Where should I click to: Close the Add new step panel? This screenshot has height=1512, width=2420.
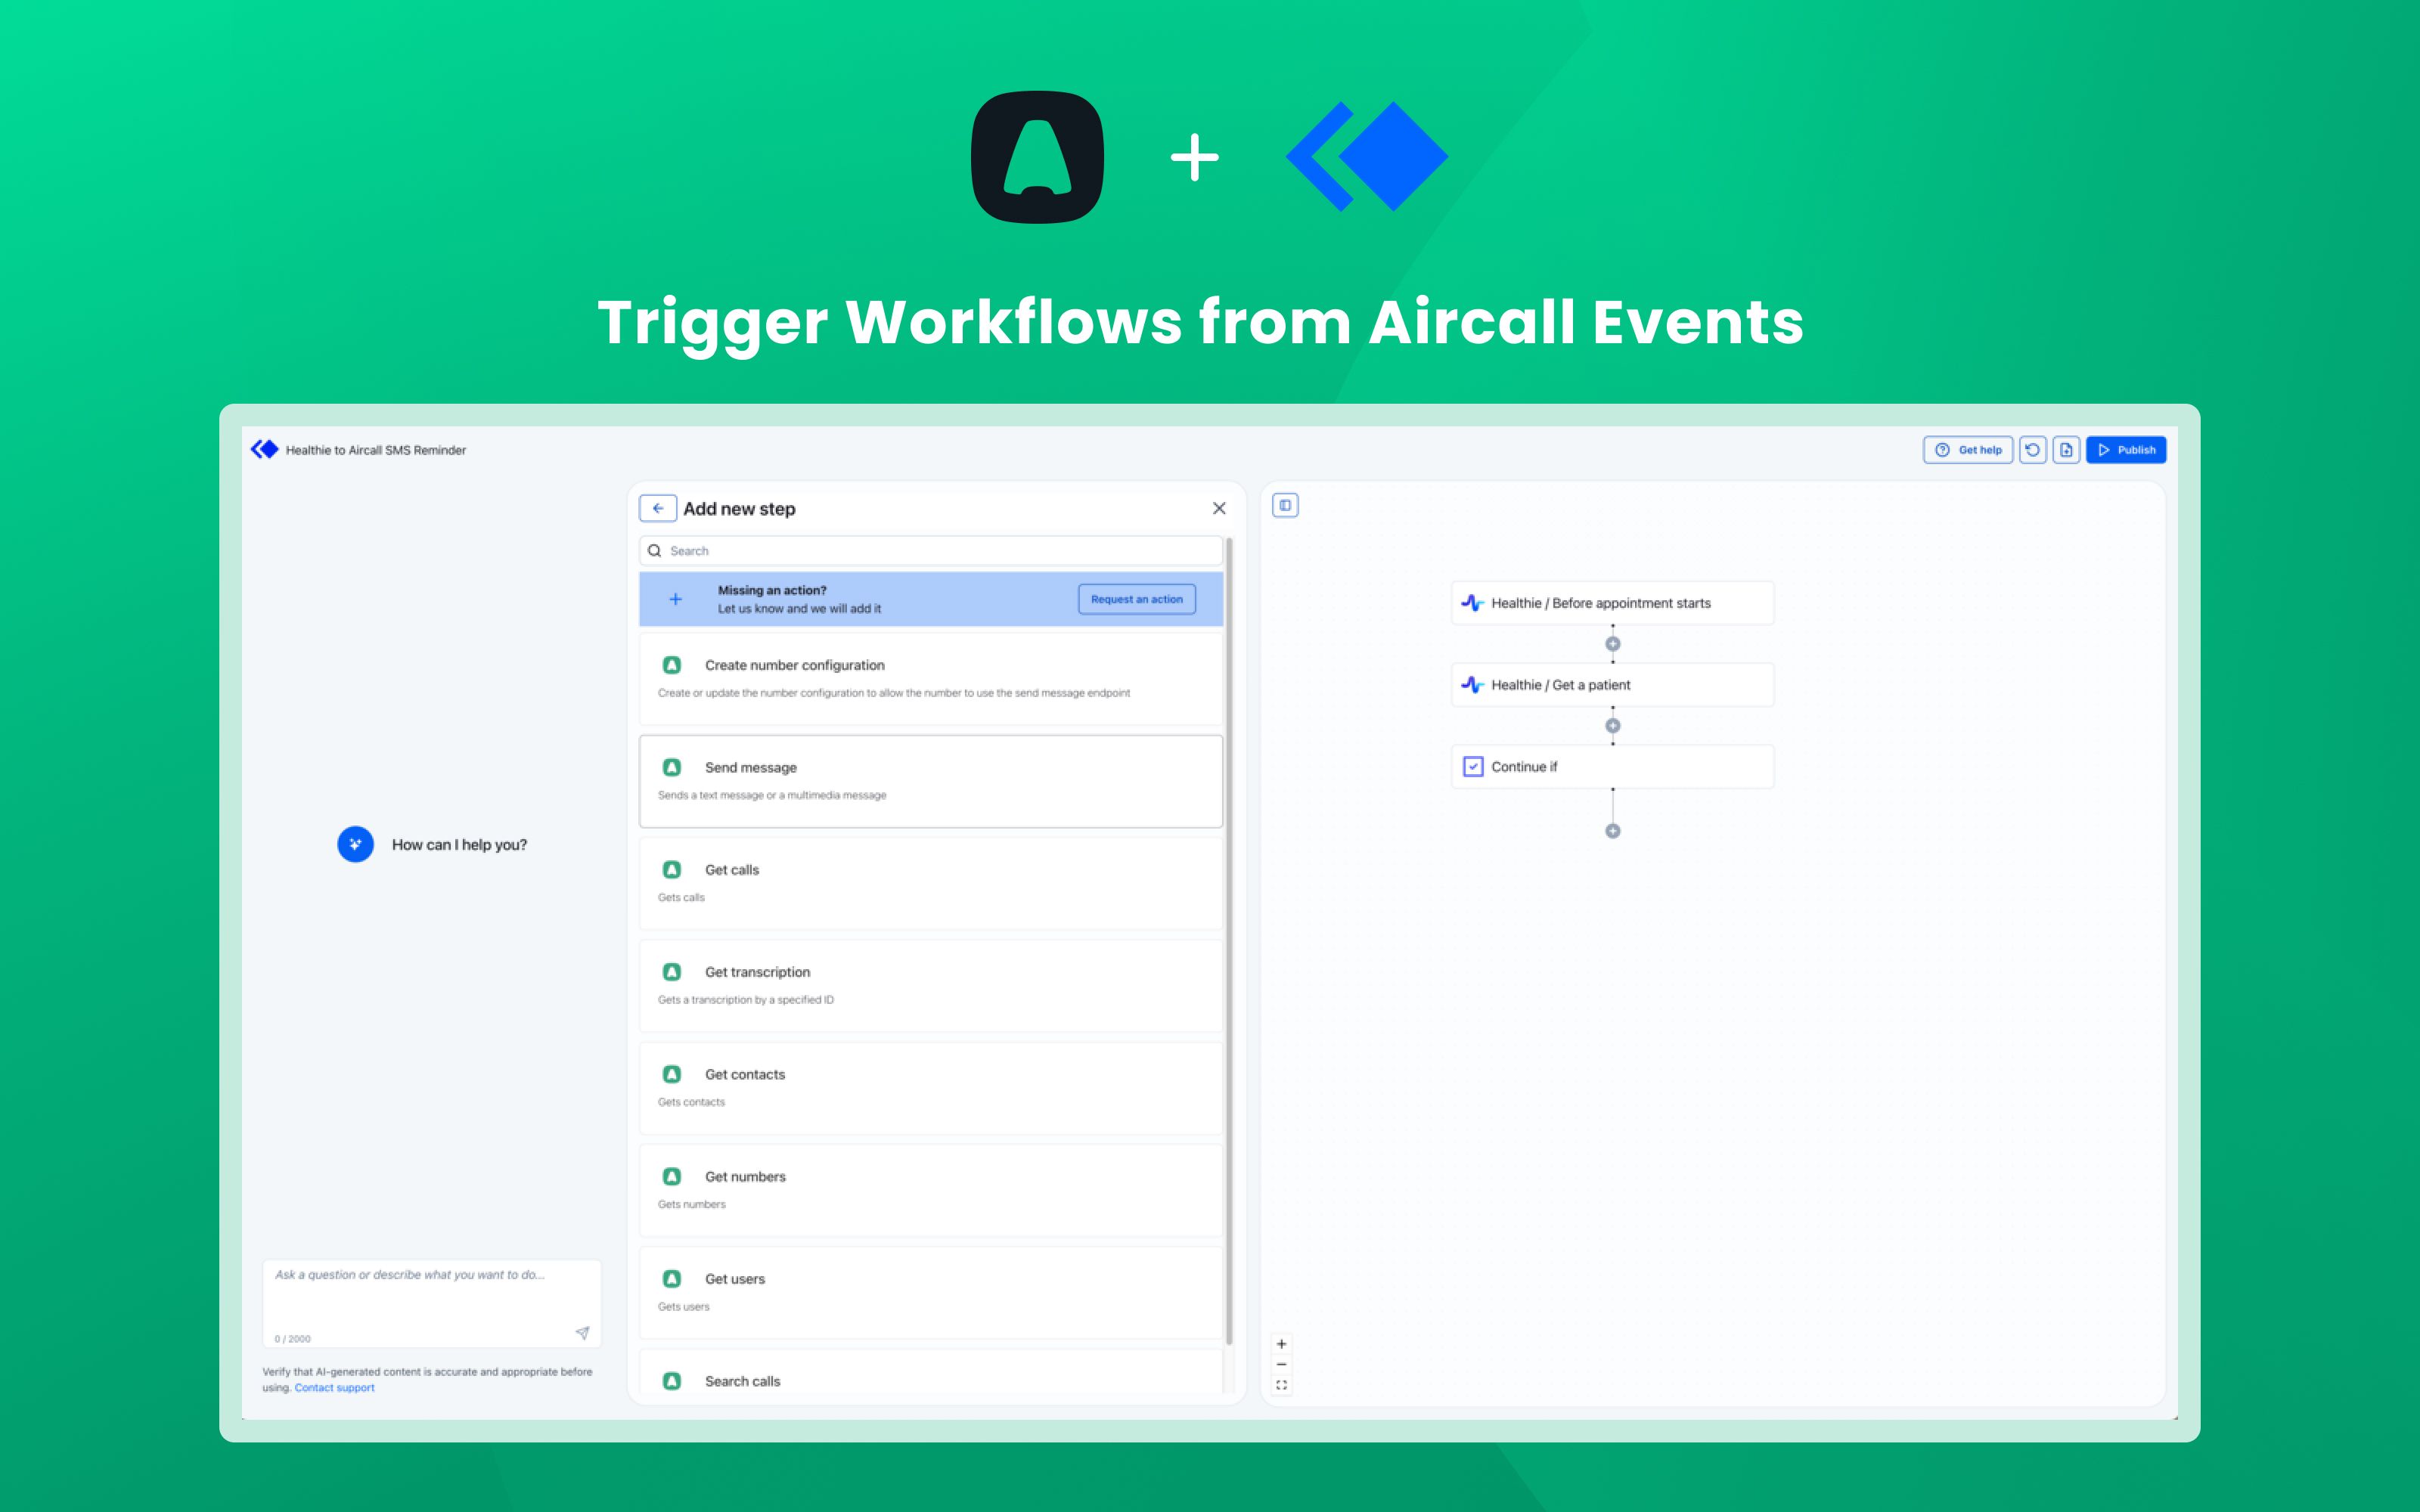pos(1219,508)
